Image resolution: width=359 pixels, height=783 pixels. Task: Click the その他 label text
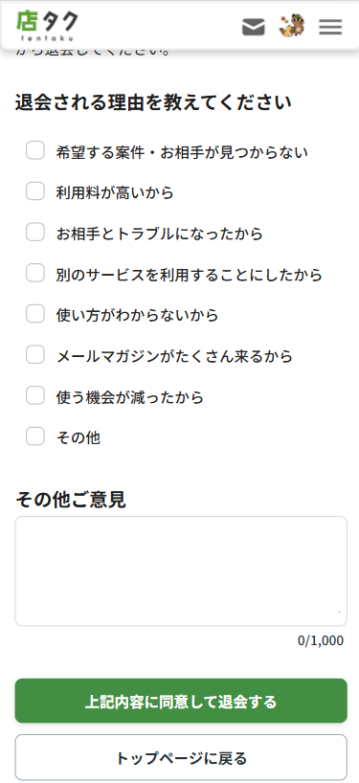tap(78, 438)
